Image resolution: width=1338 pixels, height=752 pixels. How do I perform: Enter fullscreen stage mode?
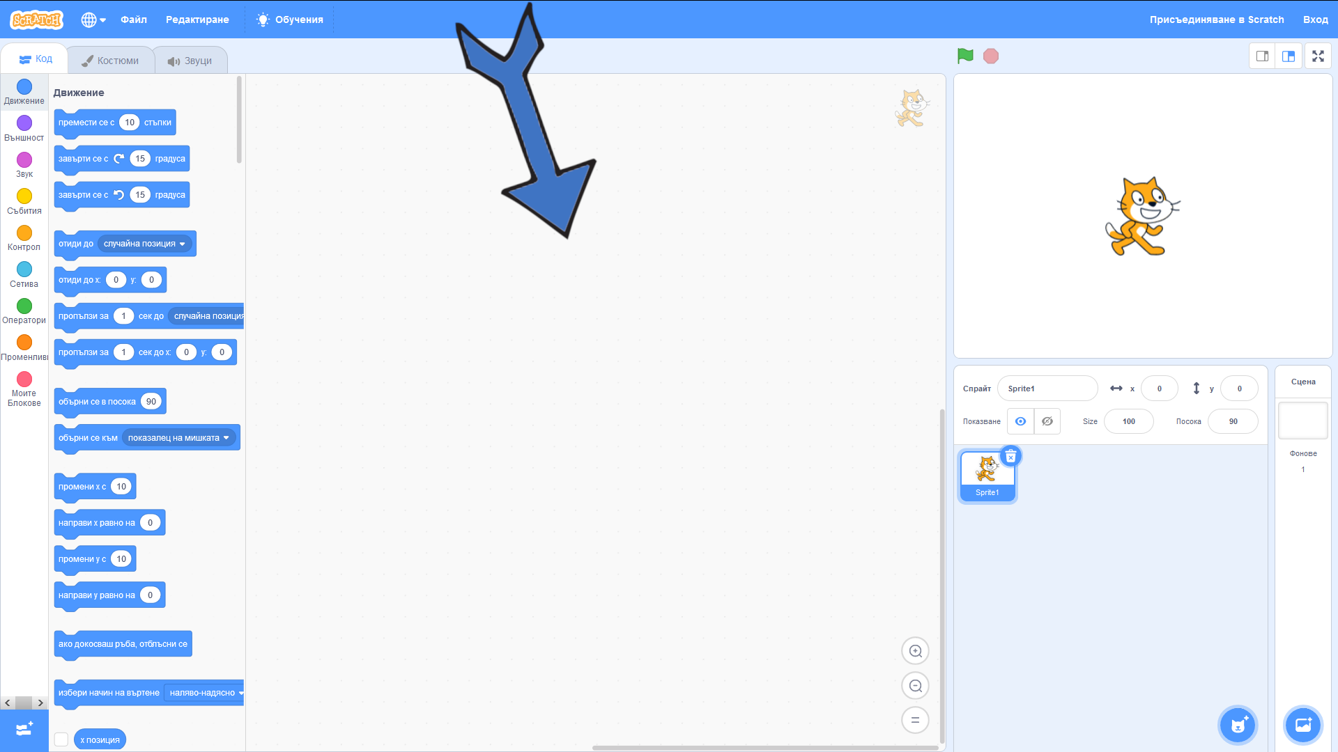[1317, 56]
